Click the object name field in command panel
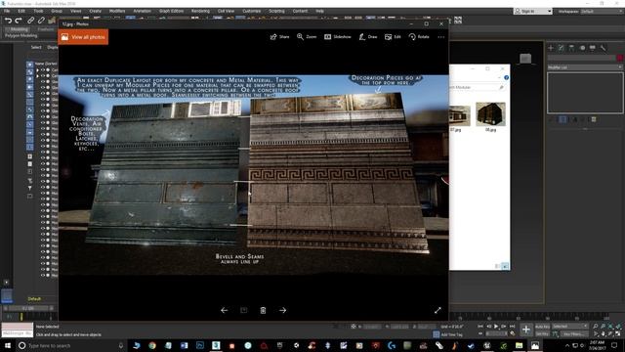This screenshot has width=625, height=352. pyautogui.click(x=582, y=58)
